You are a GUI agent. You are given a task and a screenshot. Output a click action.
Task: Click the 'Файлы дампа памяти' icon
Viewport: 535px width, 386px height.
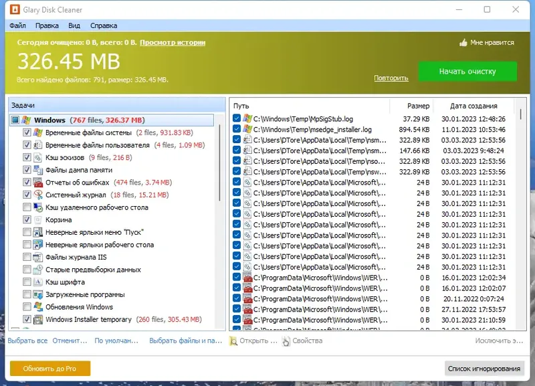tap(38, 170)
